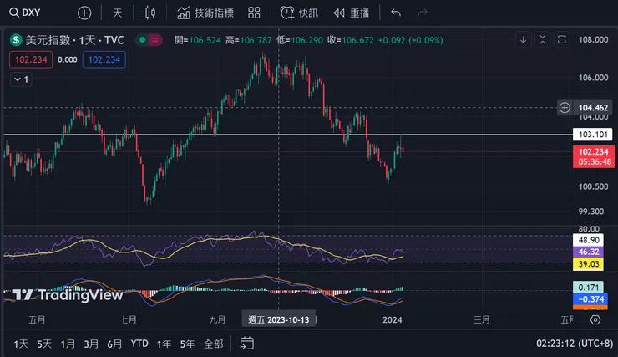Viewport: 618px width, 357px height.
Task: Add an alert at 104.462
Action: click(x=565, y=107)
